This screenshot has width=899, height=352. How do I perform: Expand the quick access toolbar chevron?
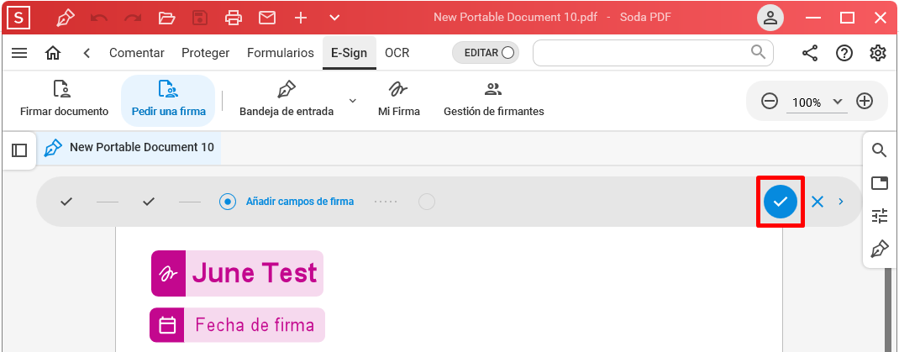click(x=335, y=18)
